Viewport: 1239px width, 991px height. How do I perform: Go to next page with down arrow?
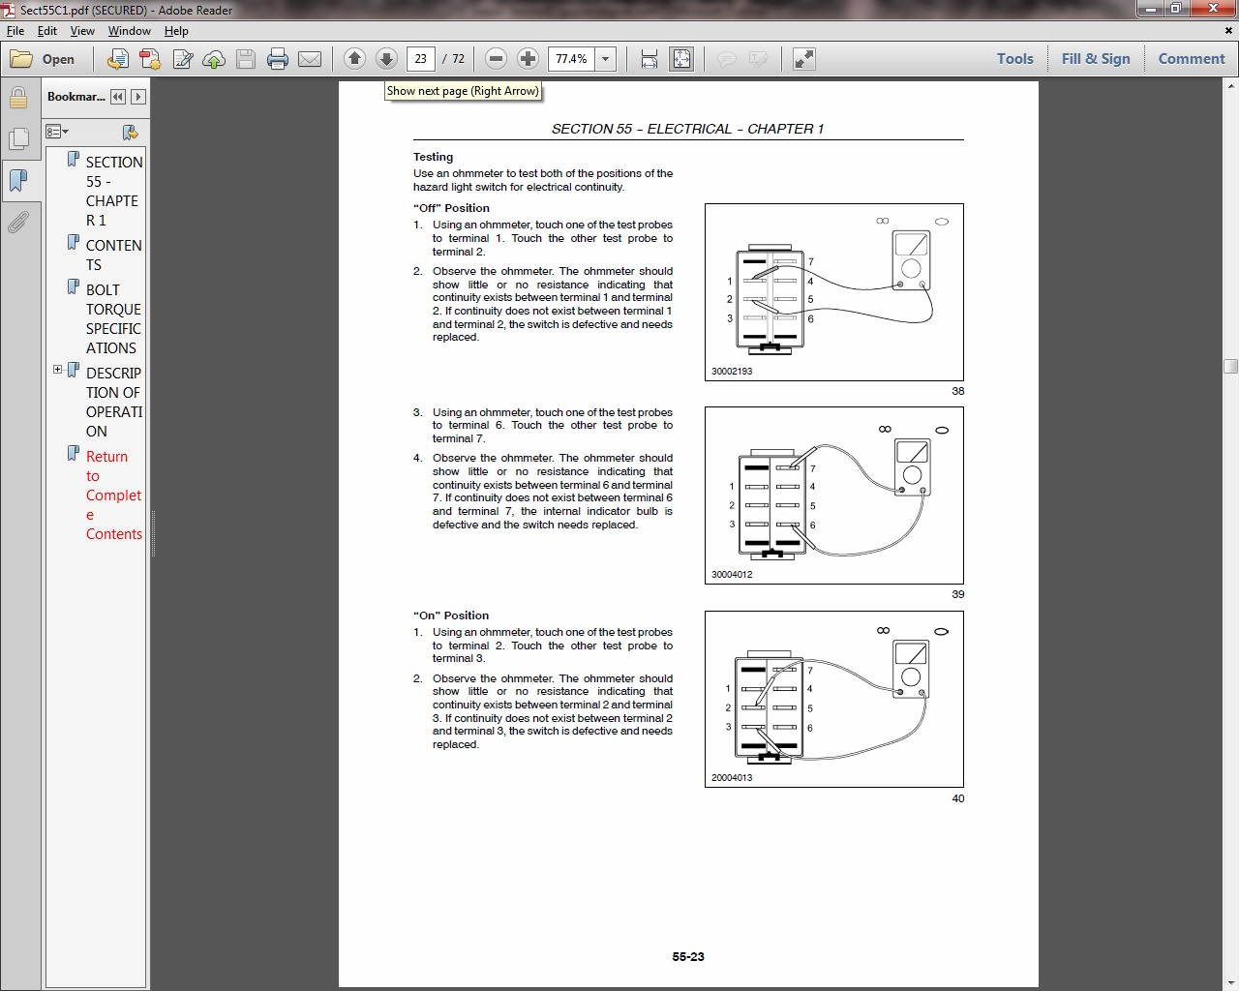[x=386, y=59]
